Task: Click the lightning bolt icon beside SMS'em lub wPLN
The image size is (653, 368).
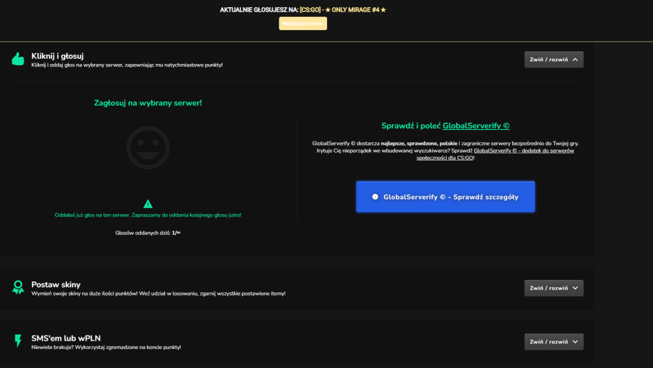Action: [x=18, y=341]
